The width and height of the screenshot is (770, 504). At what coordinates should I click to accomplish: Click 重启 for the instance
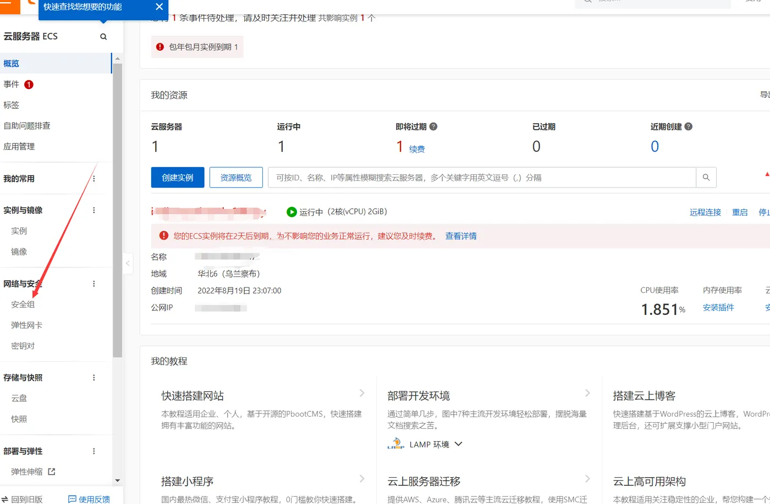[x=740, y=212]
